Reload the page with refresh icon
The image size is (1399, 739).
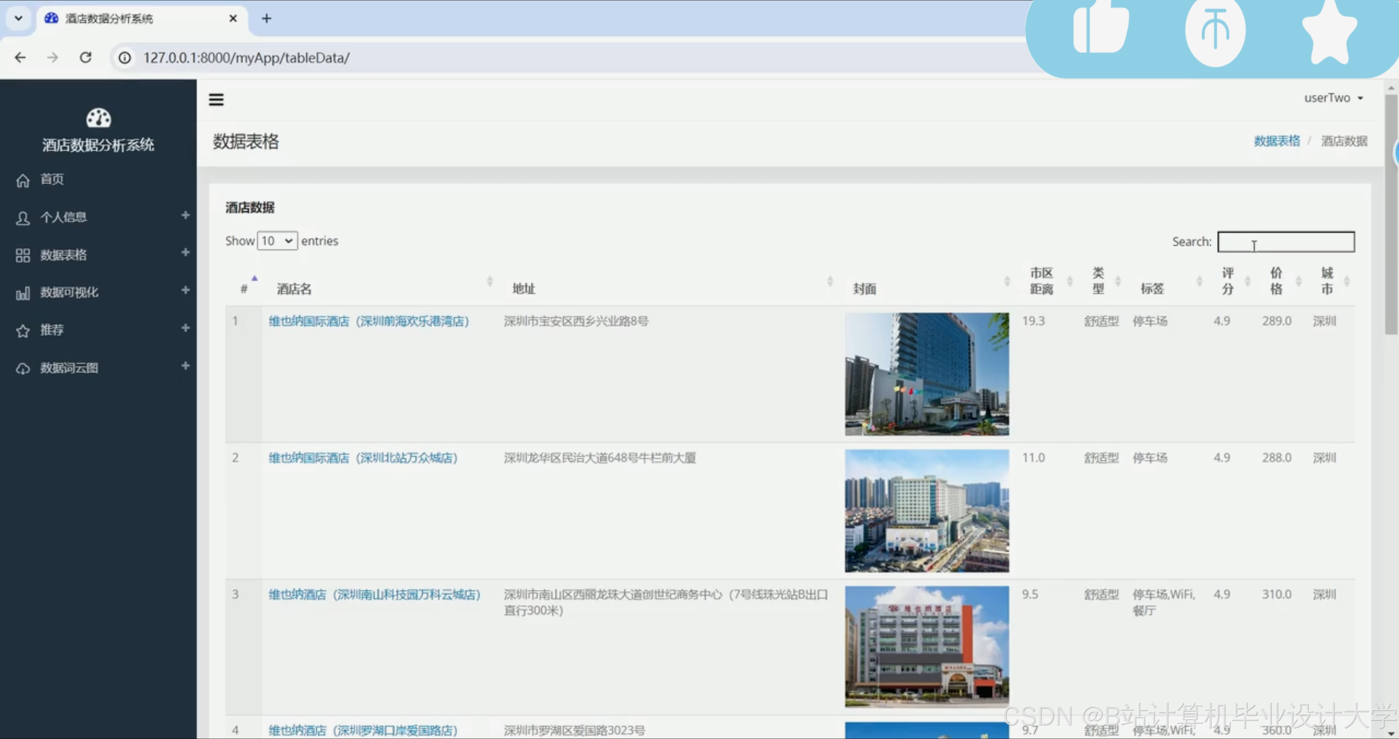[x=86, y=57]
